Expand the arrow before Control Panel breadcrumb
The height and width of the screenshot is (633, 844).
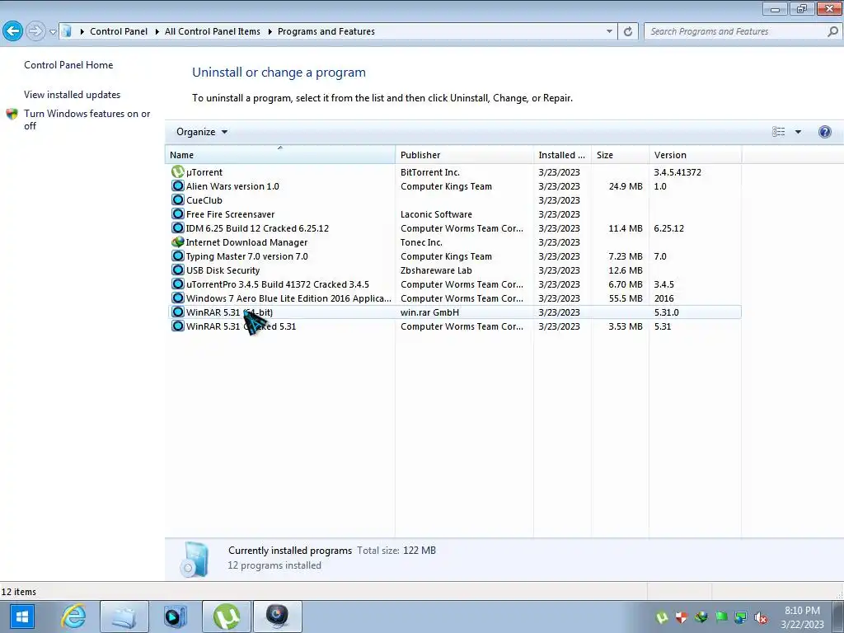82,32
